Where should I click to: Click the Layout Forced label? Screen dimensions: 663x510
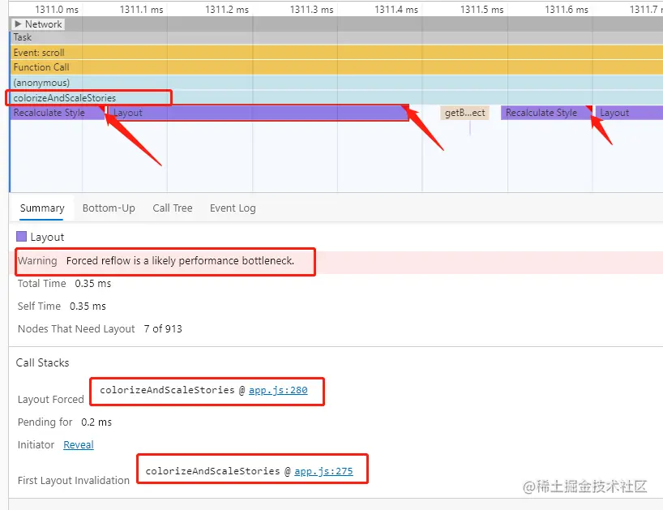(51, 400)
